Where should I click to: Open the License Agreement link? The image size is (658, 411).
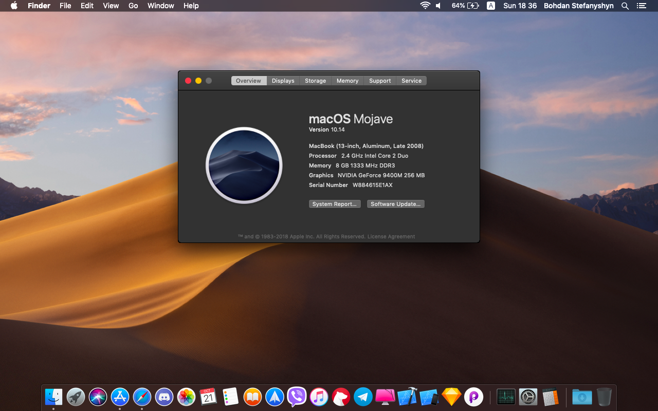tap(391, 237)
